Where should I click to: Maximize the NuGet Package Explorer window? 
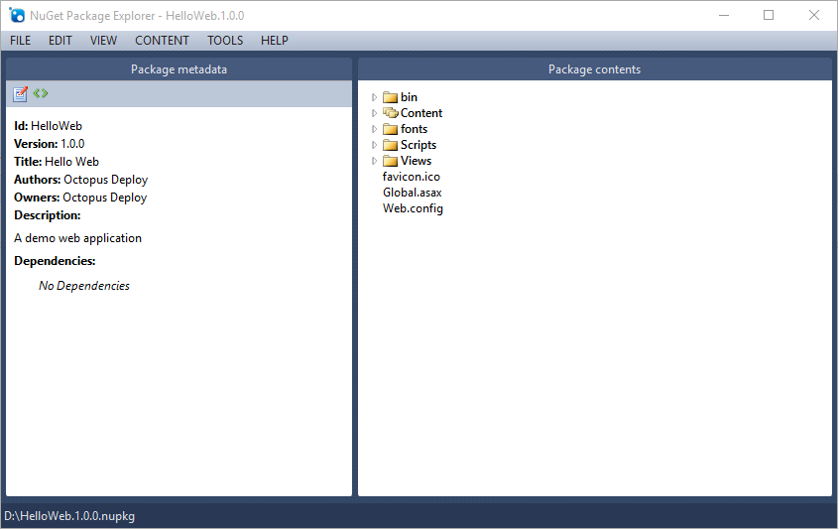click(x=769, y=16)
